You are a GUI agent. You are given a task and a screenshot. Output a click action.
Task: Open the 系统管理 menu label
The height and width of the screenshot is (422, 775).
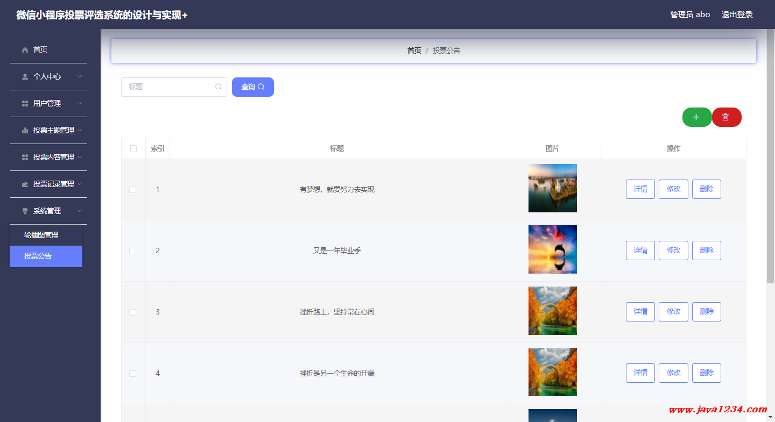tap(47, 211)
